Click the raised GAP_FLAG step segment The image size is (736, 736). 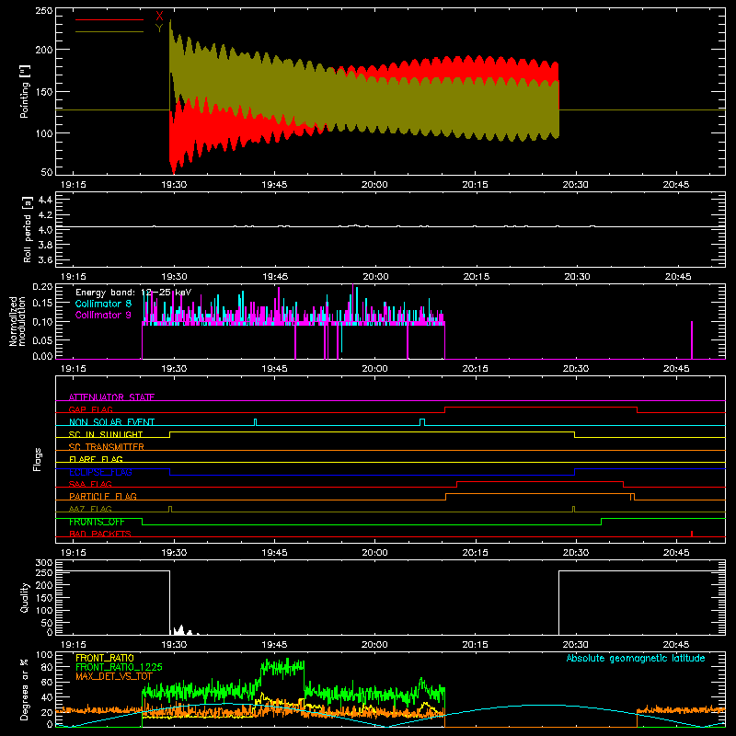click(541, 408)
